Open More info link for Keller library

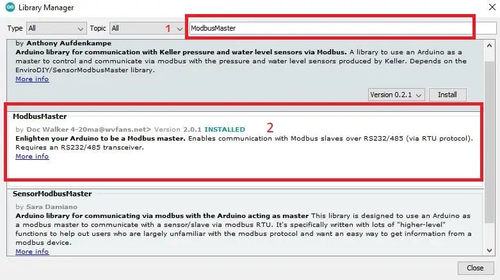[x=32, y=79]
